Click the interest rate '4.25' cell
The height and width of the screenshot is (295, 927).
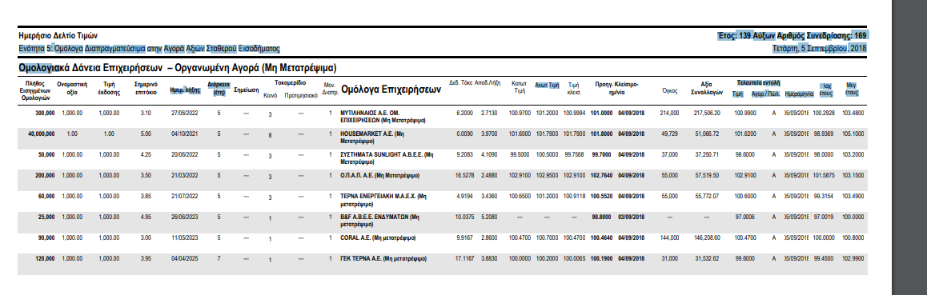(x=146, y=154)
